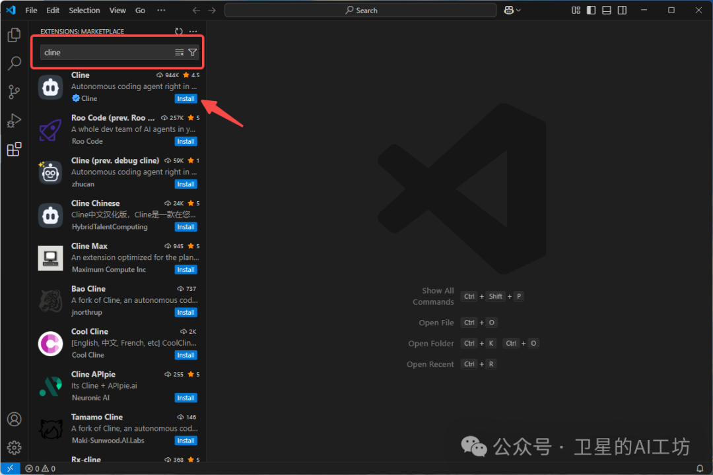This screenshot has width=713, height=475.
Task: Open the Extensions panel More Actions menu
Action: click(x=193, y=30)
